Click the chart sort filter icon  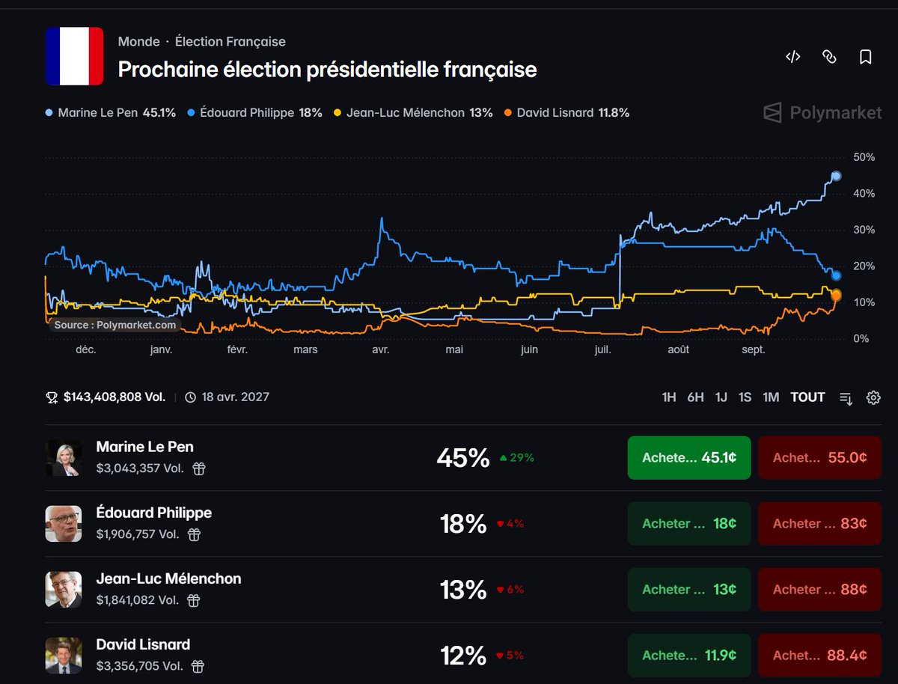pos(846,398)
